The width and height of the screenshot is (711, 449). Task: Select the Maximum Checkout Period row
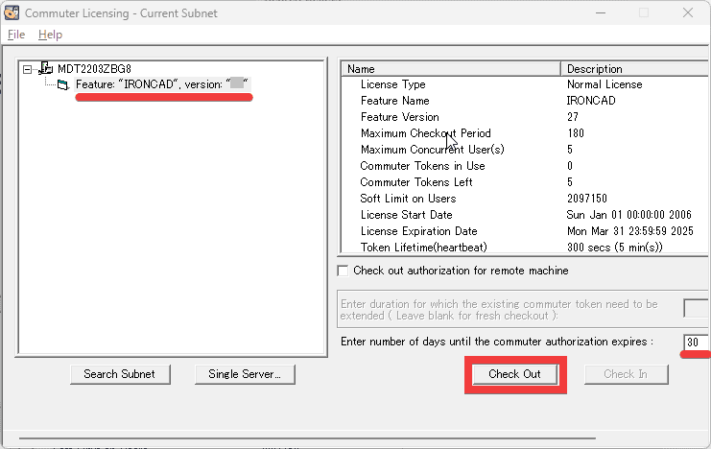(525, 133)
